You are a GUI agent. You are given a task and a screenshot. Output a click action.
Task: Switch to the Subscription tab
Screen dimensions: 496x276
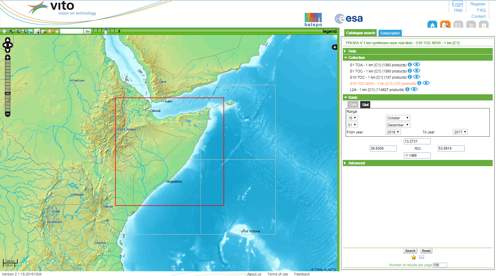(x=390, y=33)
